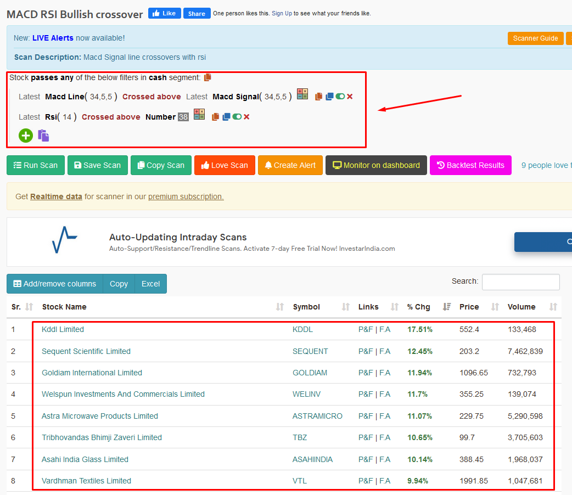
Task: Open Auto-Updating Intraday Scans ad
Action: pos(178,237)
